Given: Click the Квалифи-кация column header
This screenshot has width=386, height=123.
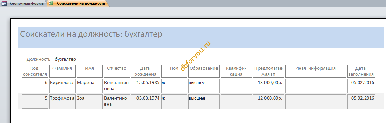Looking at the screenshot, I should click(236, 71).
